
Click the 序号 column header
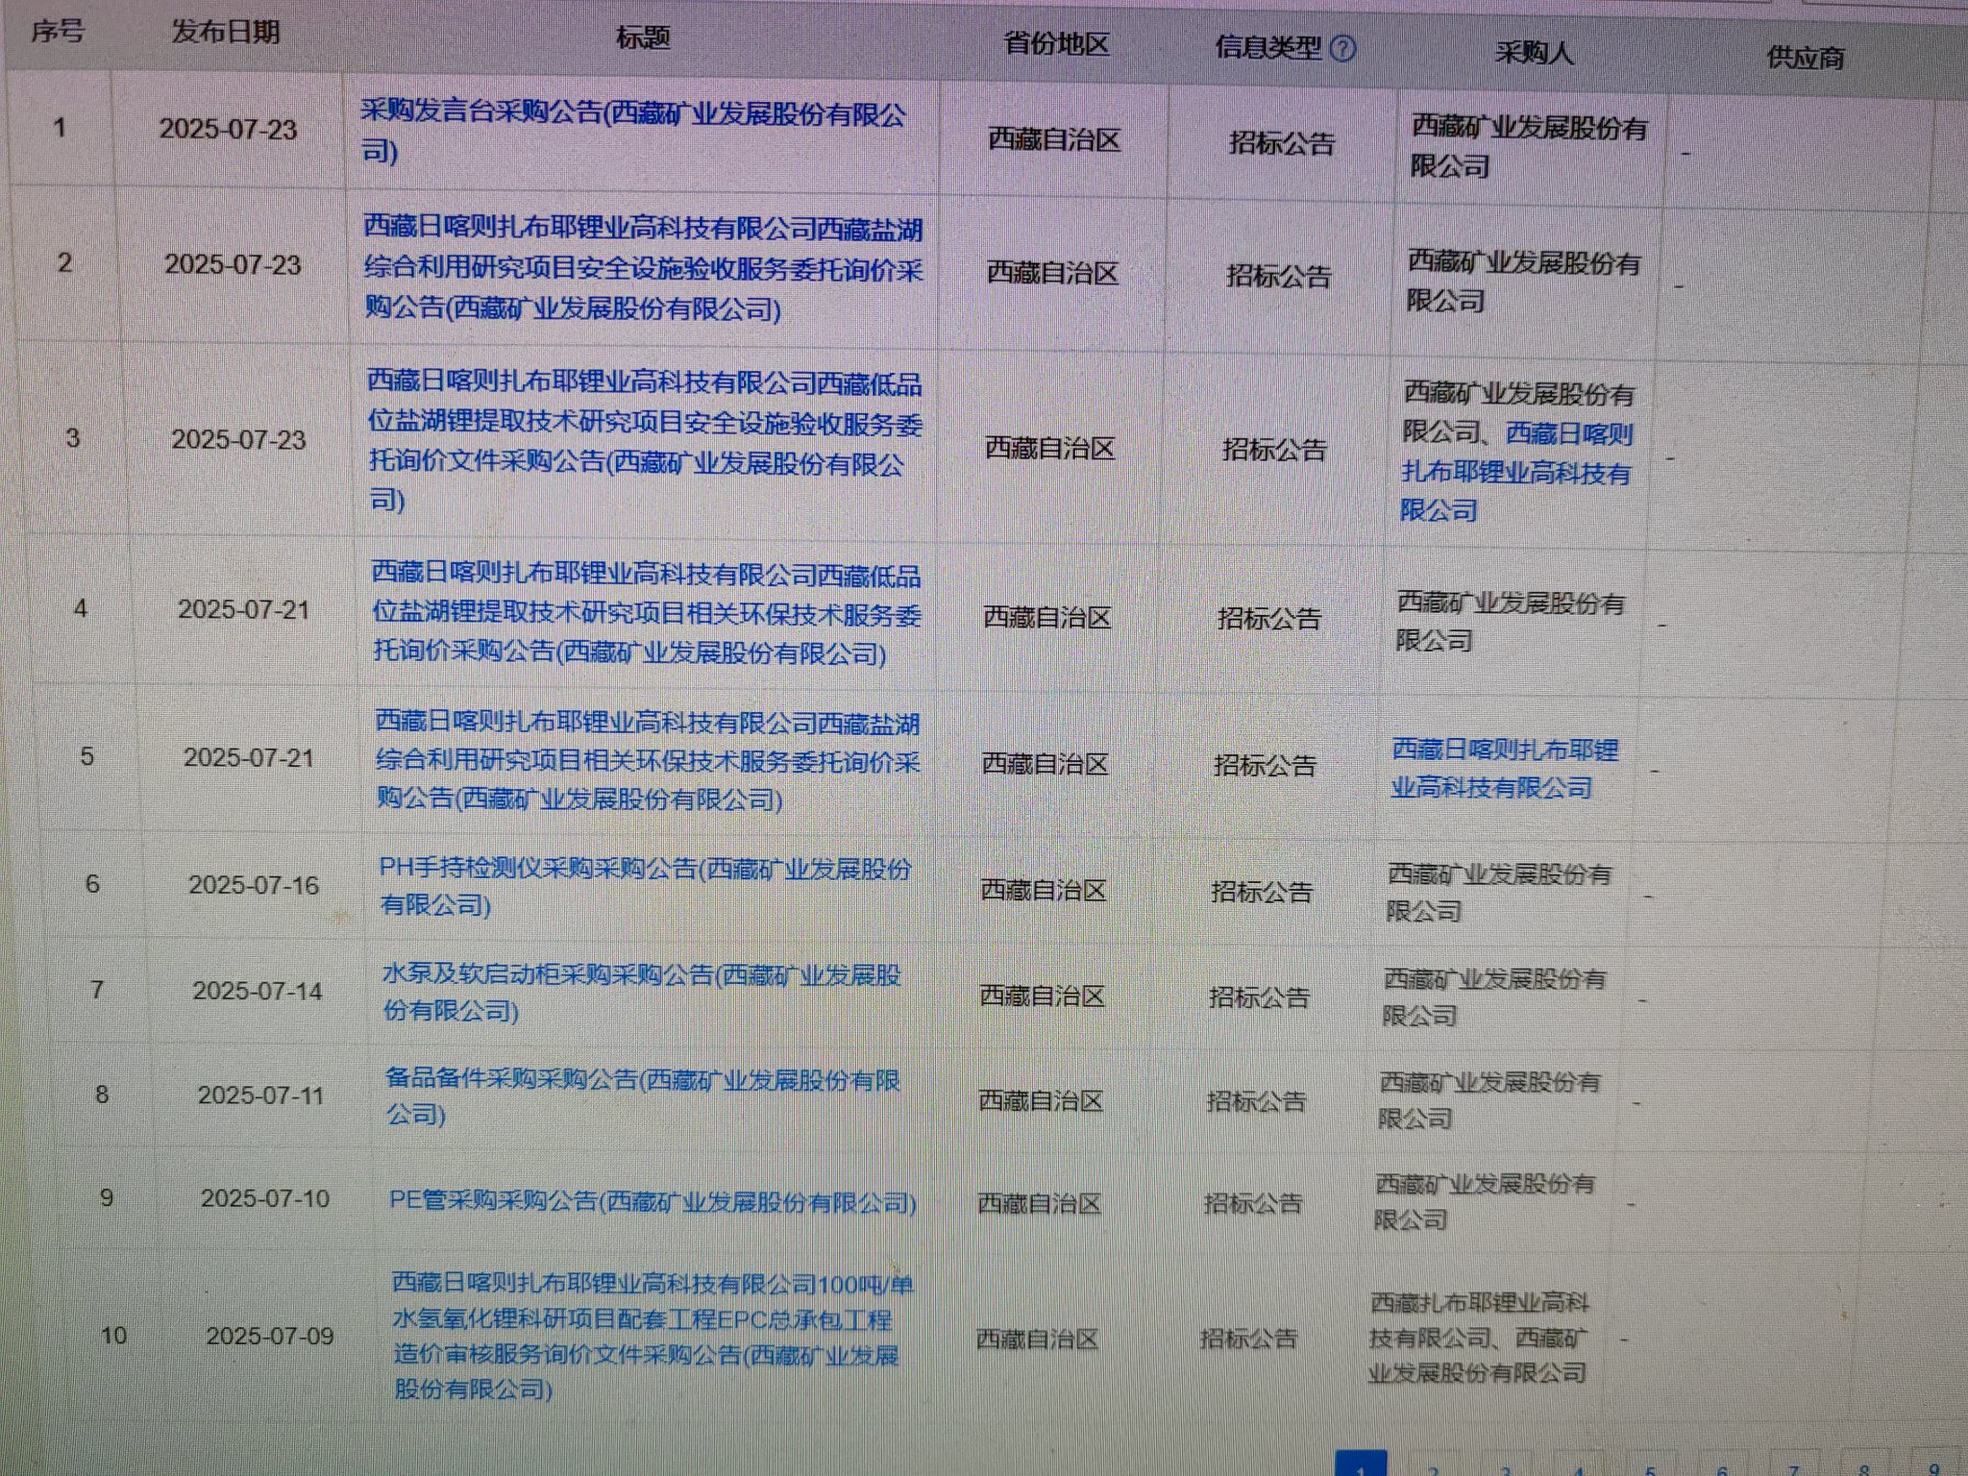click(59, 32)
